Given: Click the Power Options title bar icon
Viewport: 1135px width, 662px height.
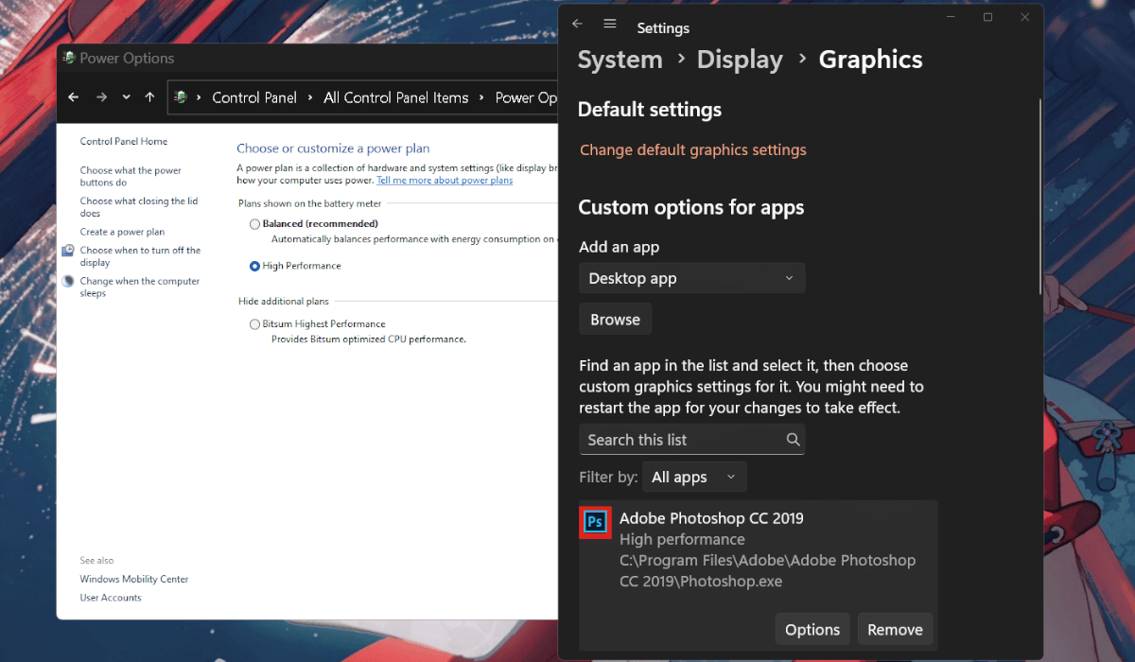Looking at the screenshot, I should 69,58.
